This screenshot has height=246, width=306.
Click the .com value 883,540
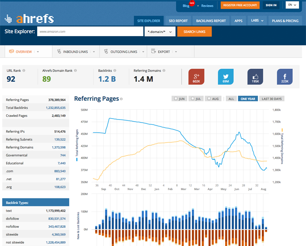[60, 171]
